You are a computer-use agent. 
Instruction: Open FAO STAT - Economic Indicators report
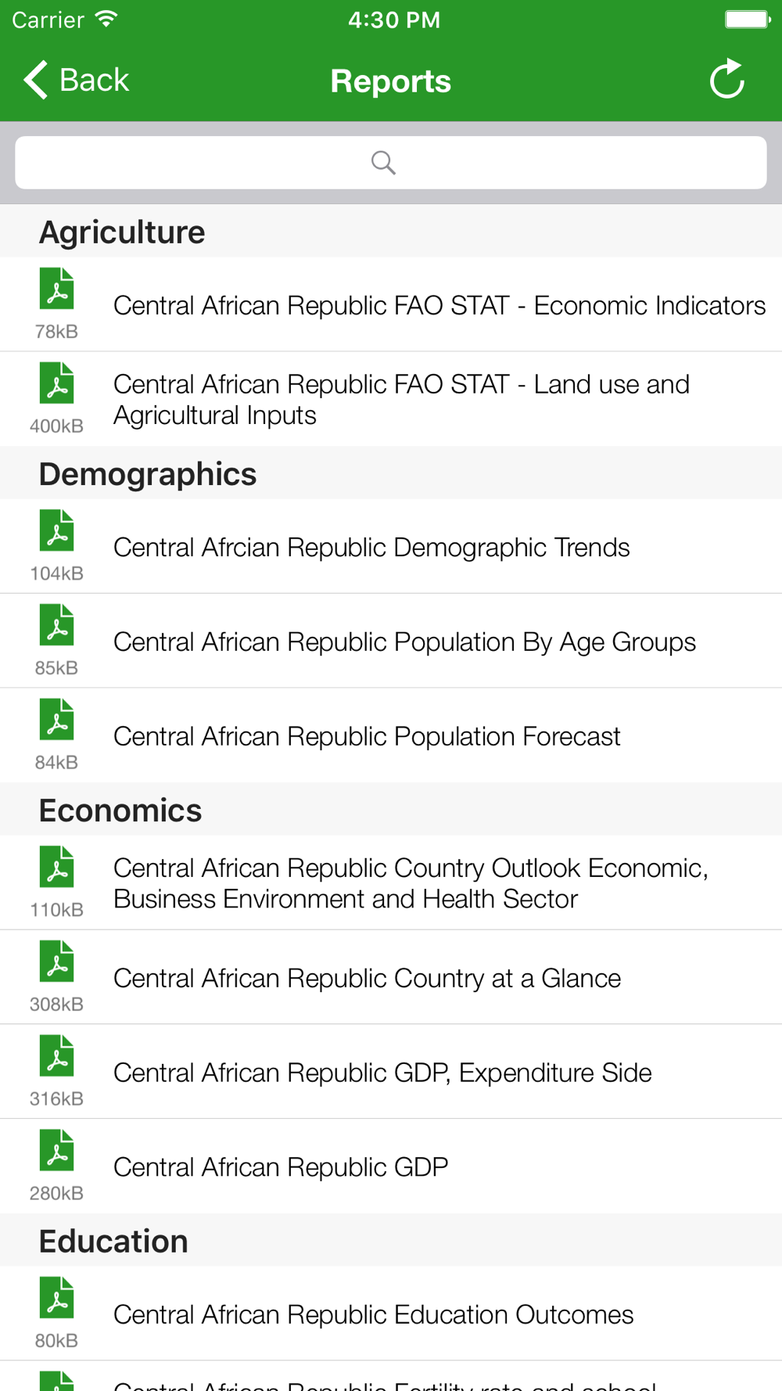[439, 305]
